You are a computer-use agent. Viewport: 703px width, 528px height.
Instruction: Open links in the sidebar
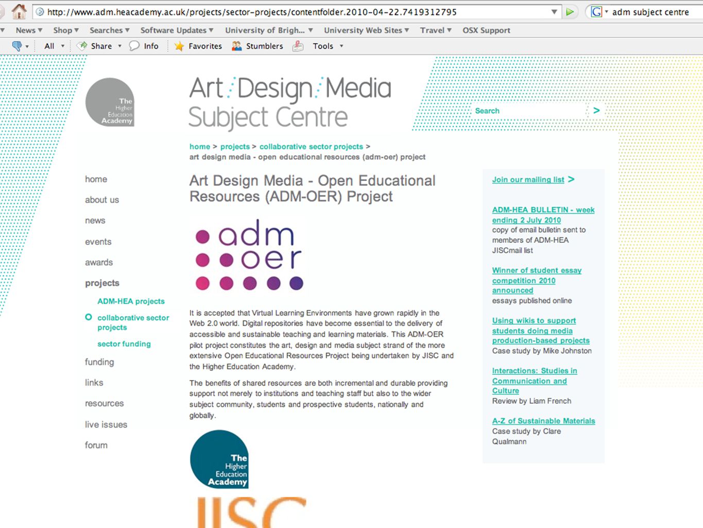(x=94, y=383)
